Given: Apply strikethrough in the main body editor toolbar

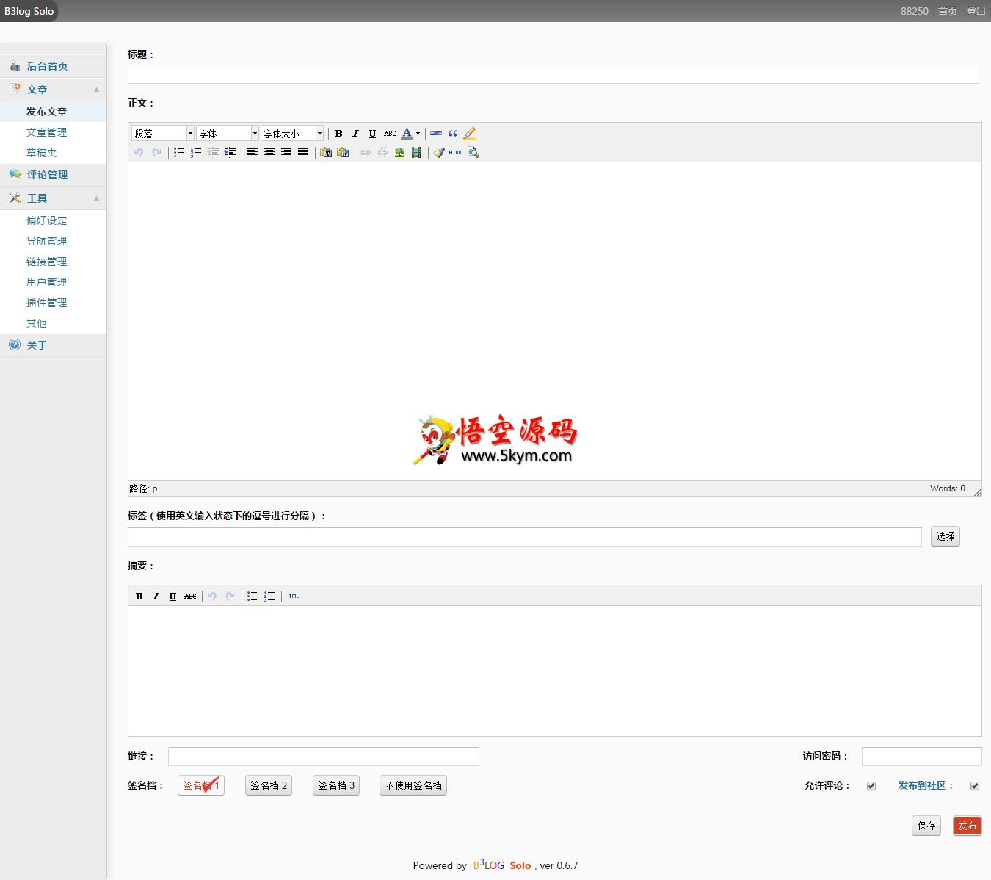Looking at the screenshot, I should coord(390,133).
